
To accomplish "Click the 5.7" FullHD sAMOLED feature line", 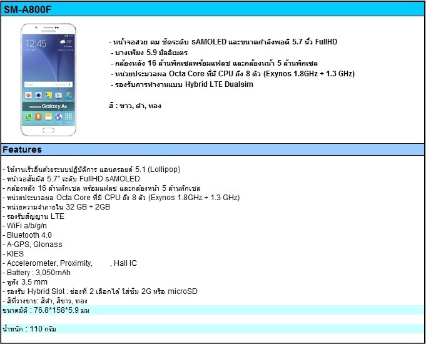I will [71, 179].
